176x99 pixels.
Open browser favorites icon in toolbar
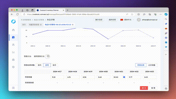pos(144,14)
